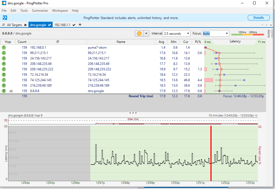Select hop 9 green circle
Image resolution: width=275 pixels, height=189 pixels.
coord(4,91)
